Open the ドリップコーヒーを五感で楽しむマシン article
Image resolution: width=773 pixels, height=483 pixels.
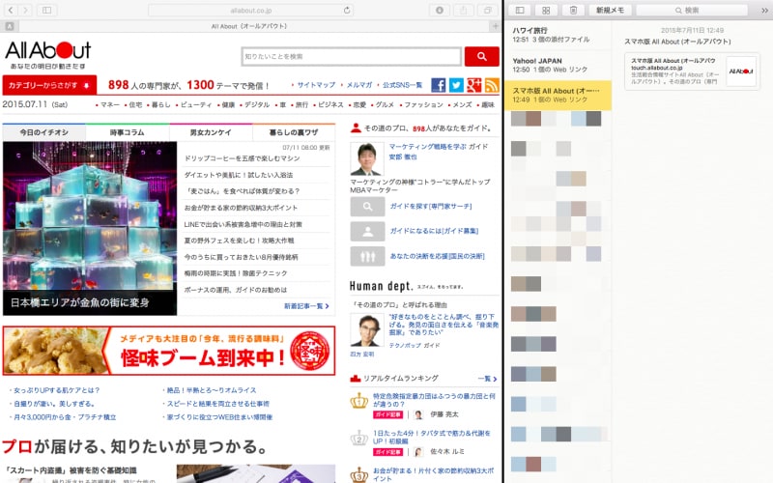point(242,158)
